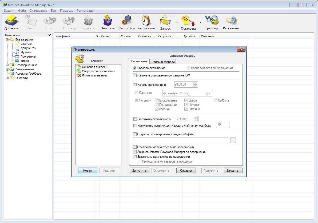This screenshot has width=318, height=223.
Task: Click browse button with three dots
Action: pos(233,140)
